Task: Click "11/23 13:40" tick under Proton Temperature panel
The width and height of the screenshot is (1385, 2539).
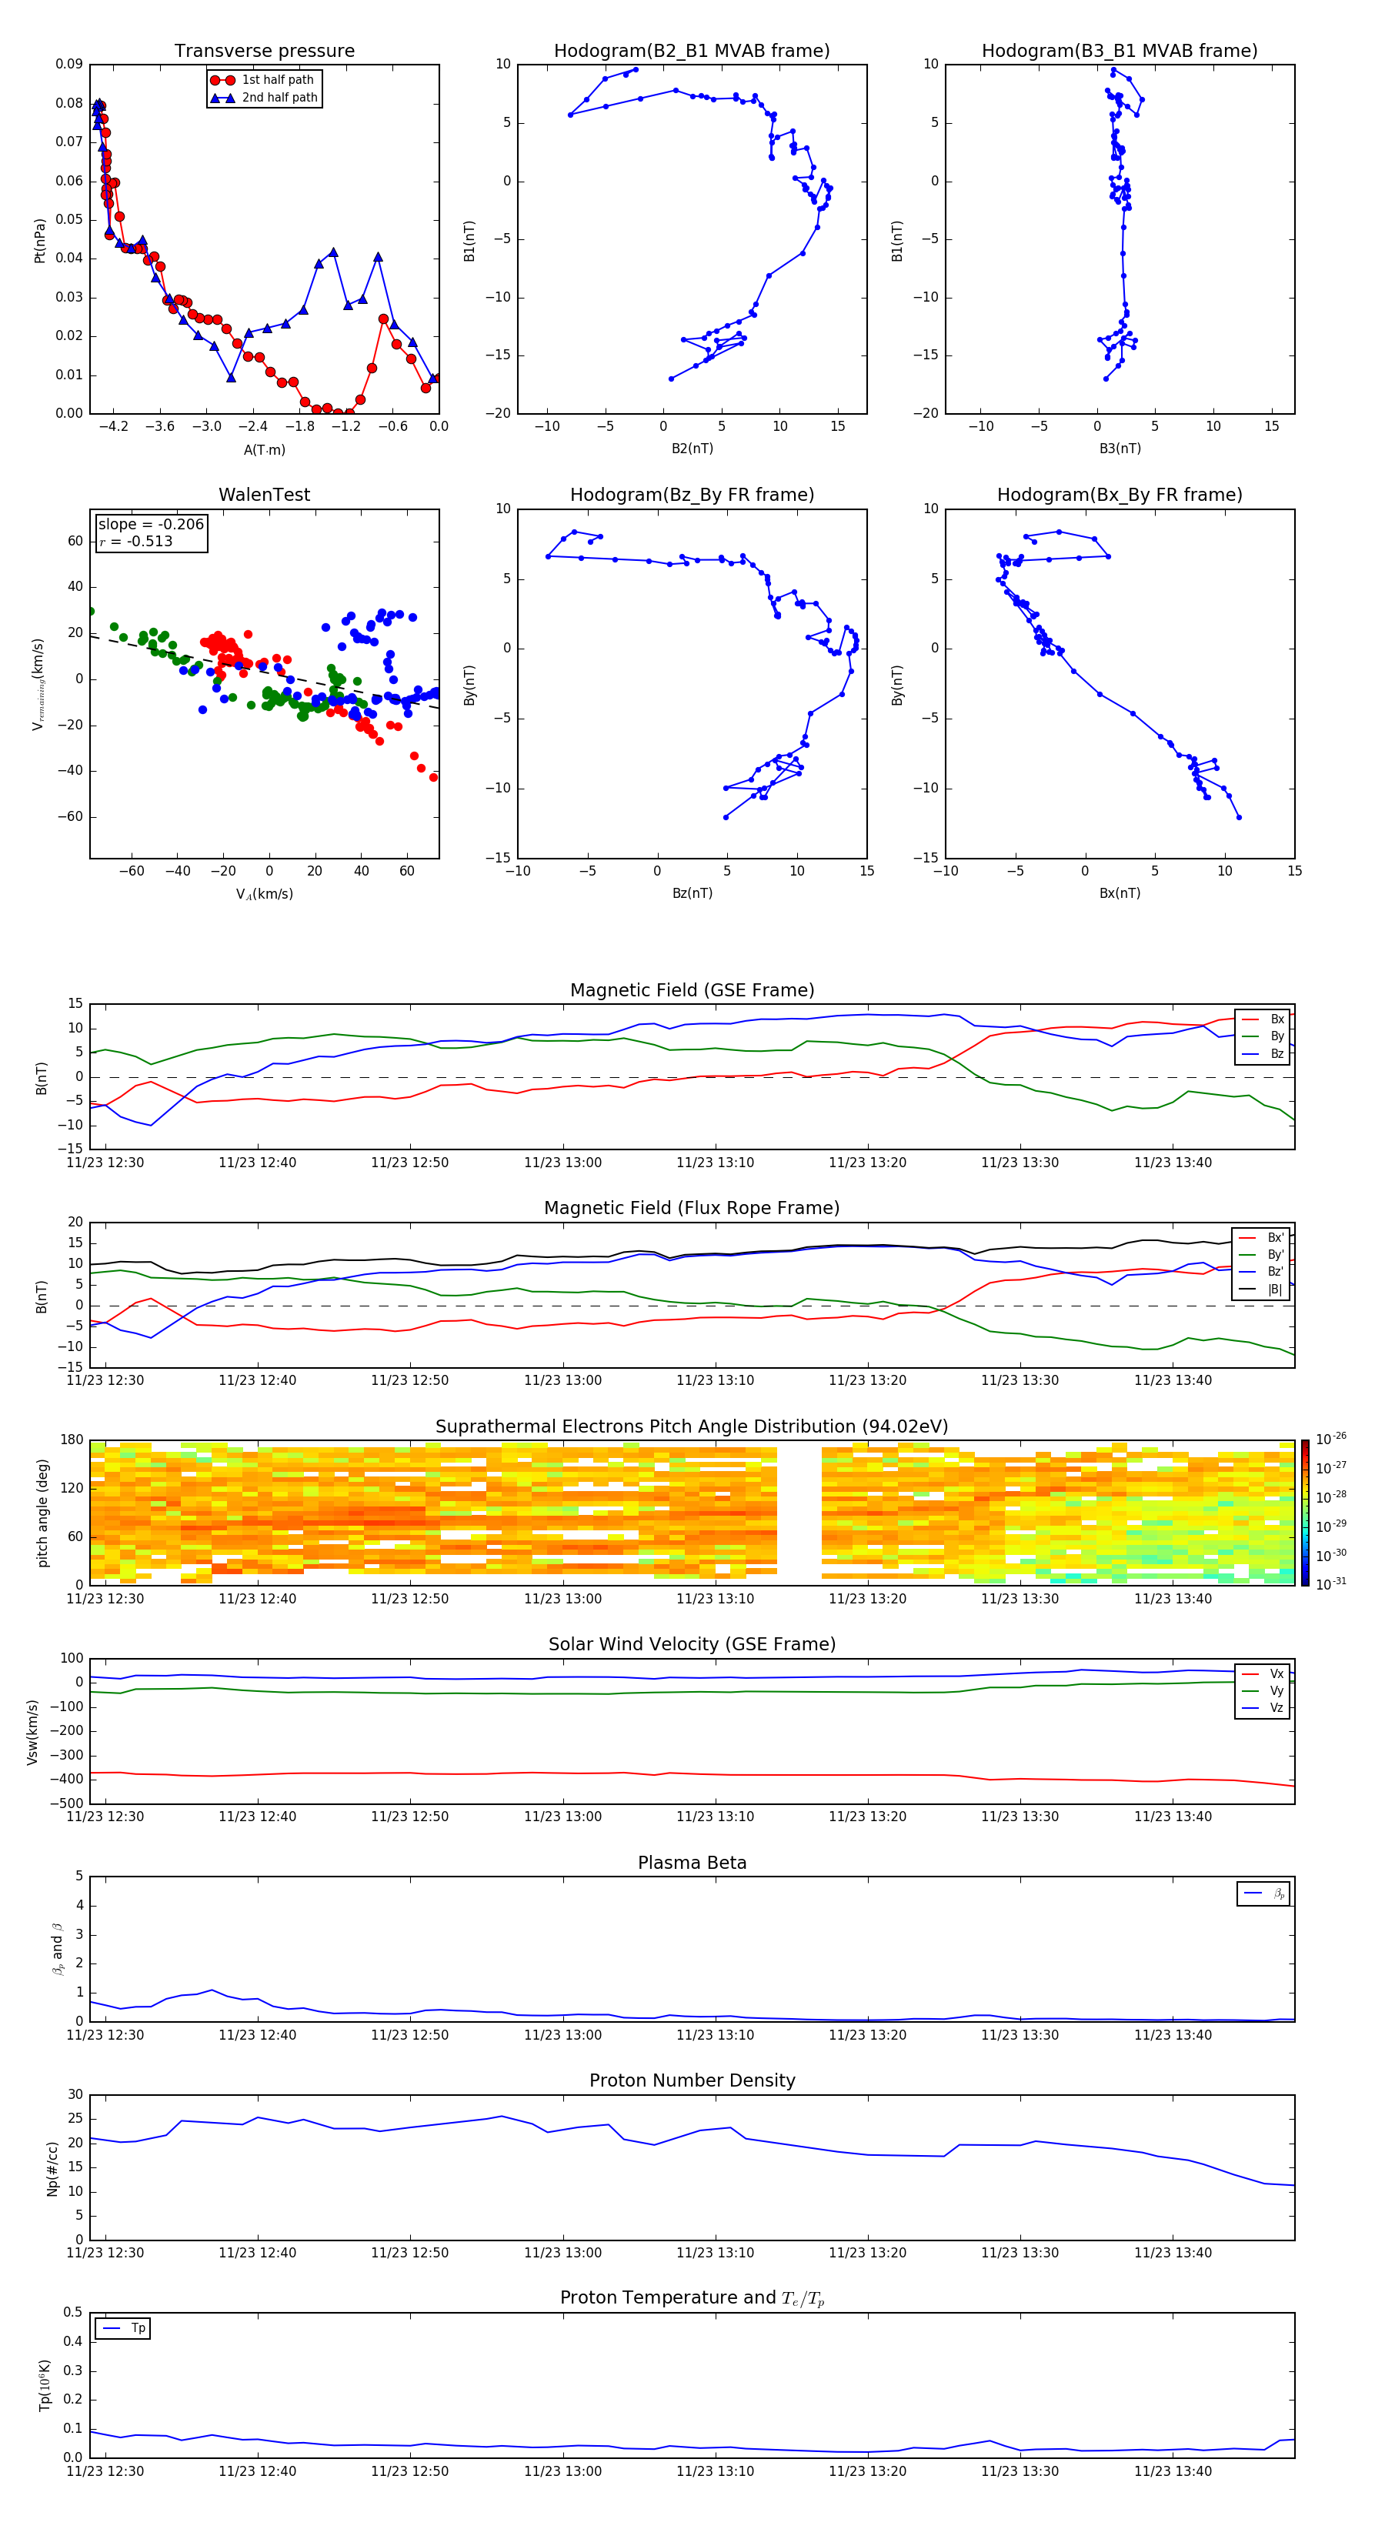Action: click(1172, 2471)
